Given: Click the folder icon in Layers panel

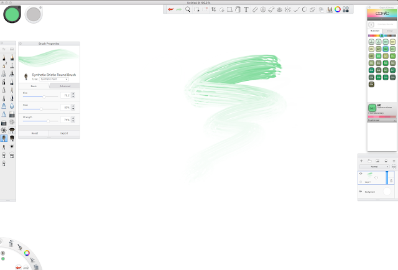Looking at the screenshot, I should click(x=369, y=161).
